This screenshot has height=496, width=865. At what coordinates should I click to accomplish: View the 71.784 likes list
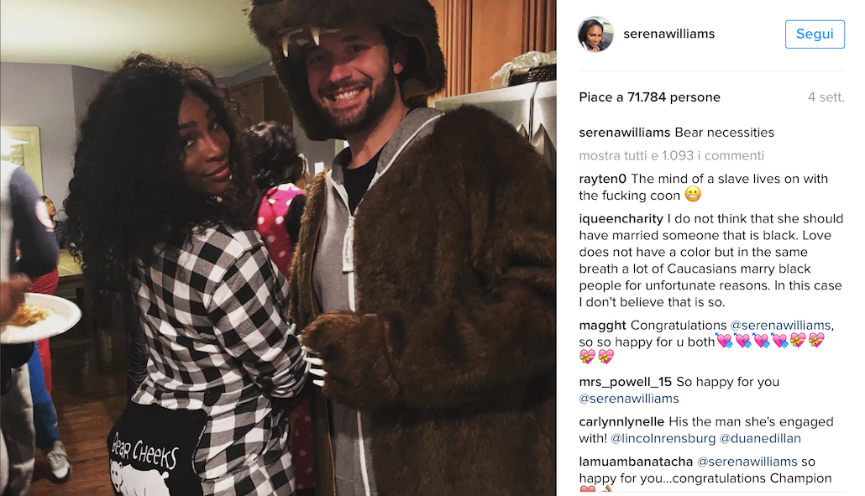pyautogui.click(x=649, y=97)
